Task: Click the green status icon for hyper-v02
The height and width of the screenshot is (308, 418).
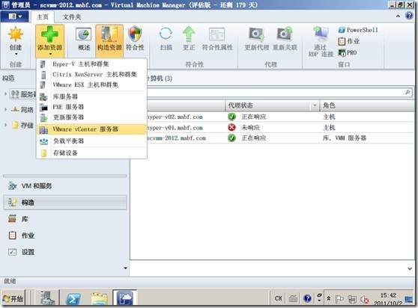Action: pos(231,117)
